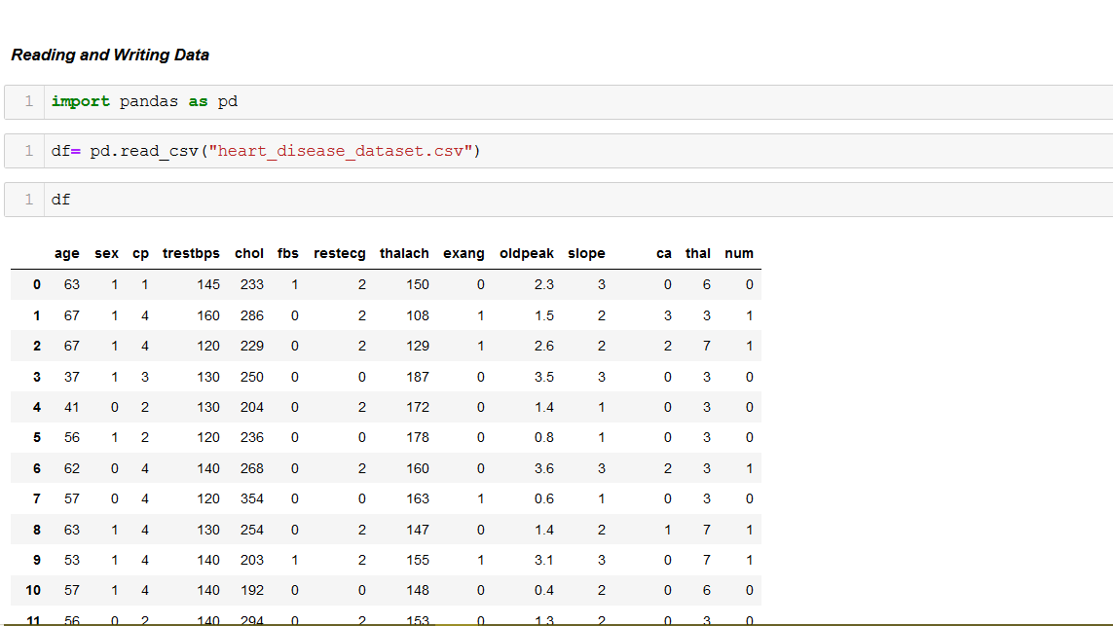Click the execution count of the first cell
This screenshot has width=1113, height=626.
pos(28,101)
